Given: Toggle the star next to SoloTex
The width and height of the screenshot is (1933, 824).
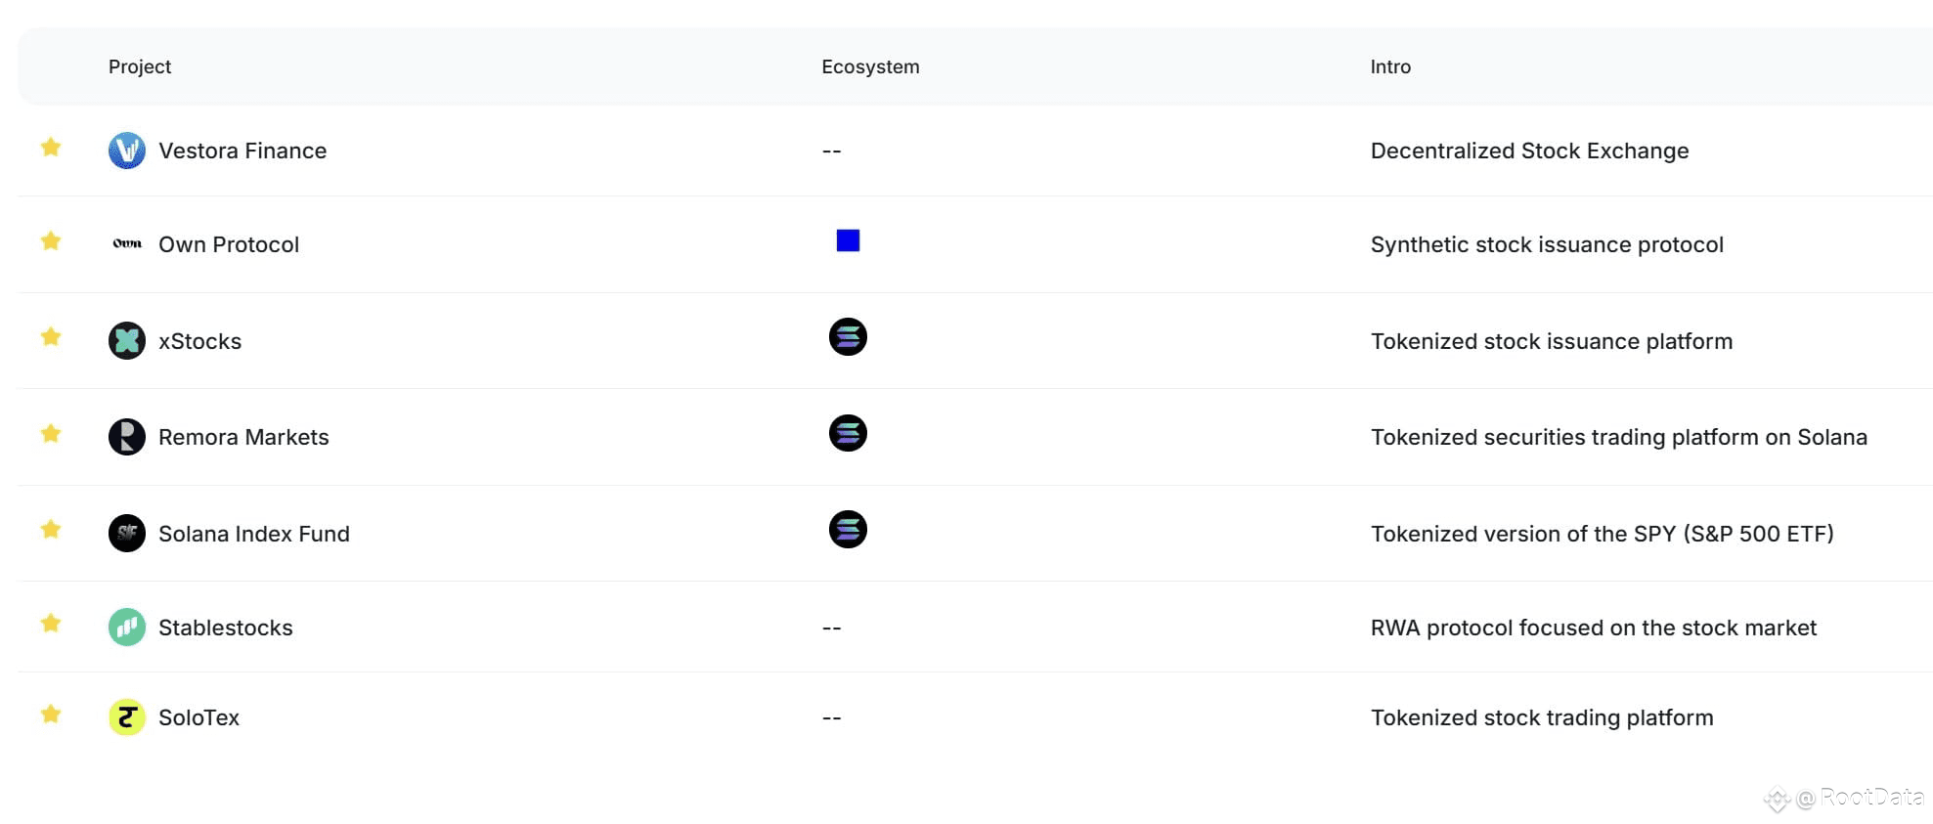Looking at the screenshot, I should pos(51,714).
